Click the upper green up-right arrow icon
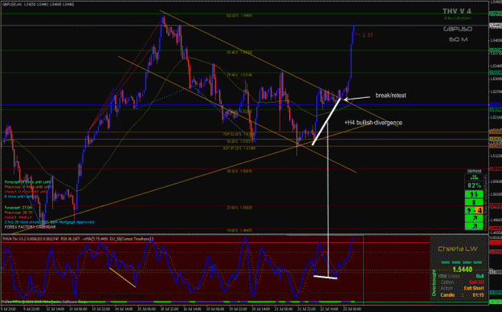Viewport: 502px width, 312px height. 474,218
